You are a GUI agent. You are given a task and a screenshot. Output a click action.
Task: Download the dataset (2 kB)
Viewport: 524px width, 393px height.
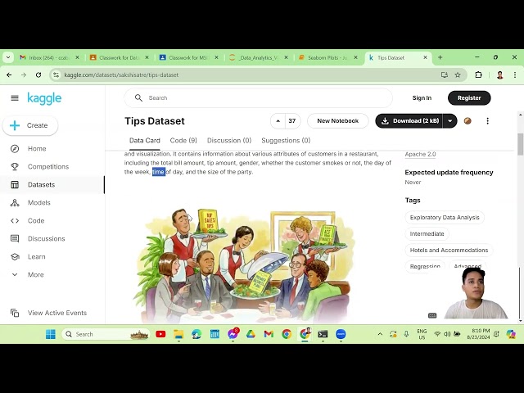click(x=409, y=121)
